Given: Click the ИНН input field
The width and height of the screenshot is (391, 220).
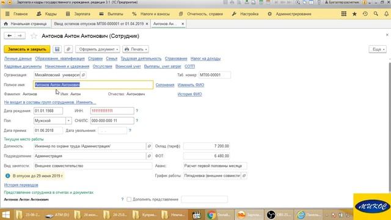Looking at the screenshot, I should click(112, 111).
